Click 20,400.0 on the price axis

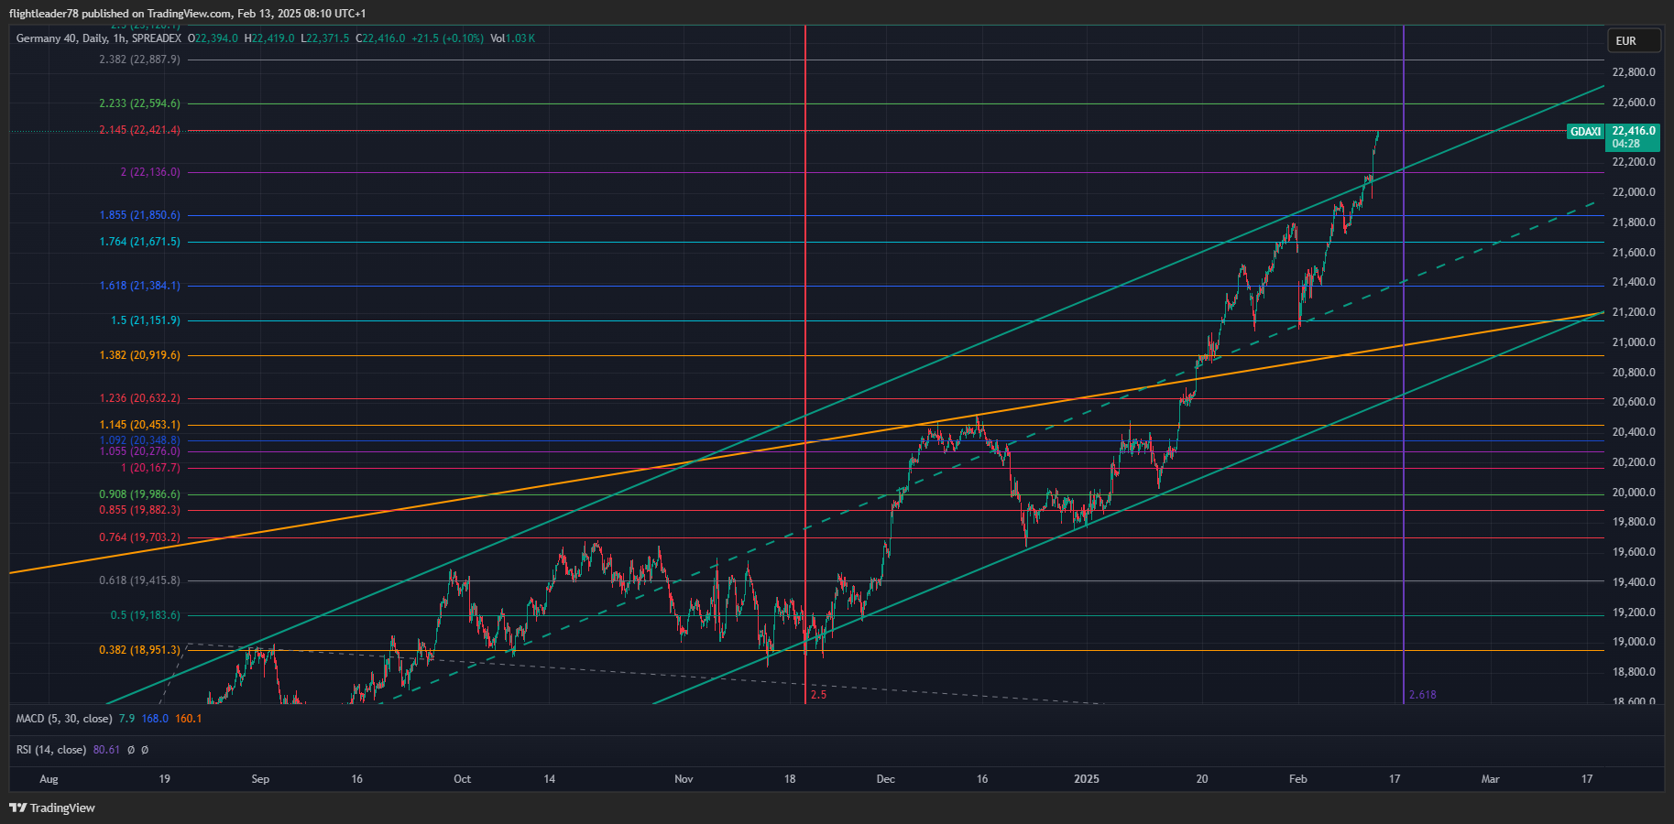point(1634,432)
